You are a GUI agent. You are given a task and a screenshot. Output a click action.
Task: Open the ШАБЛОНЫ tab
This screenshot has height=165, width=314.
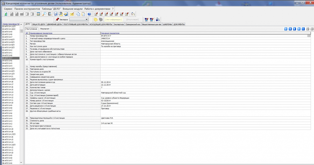click(167, 24)
